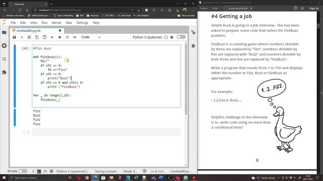Viewport: 323px width, 181px height.
Task: Open a new browser tab
Action: point(51,4)
